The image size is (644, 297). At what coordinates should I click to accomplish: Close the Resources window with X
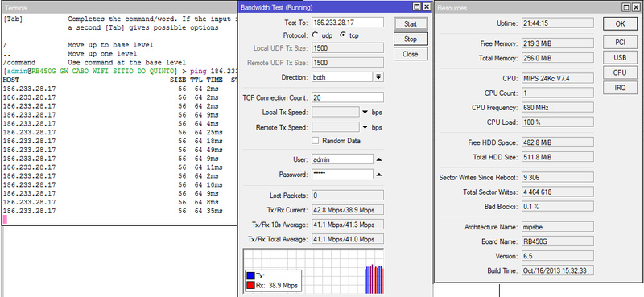pos(636,7)
